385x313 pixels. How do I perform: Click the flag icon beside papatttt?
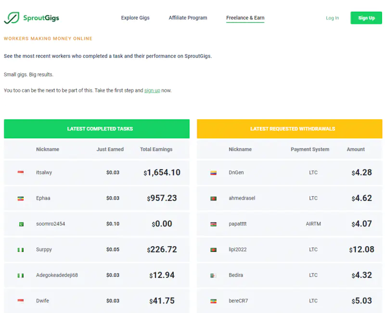pyautogui.click(x=213, y=224)
